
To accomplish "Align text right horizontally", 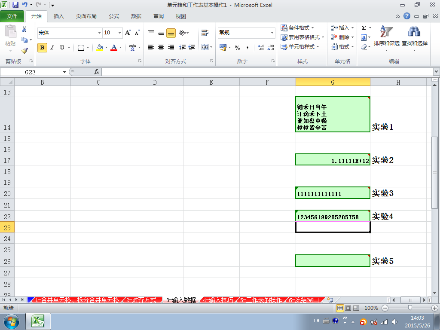I will [x=171, y=47].
